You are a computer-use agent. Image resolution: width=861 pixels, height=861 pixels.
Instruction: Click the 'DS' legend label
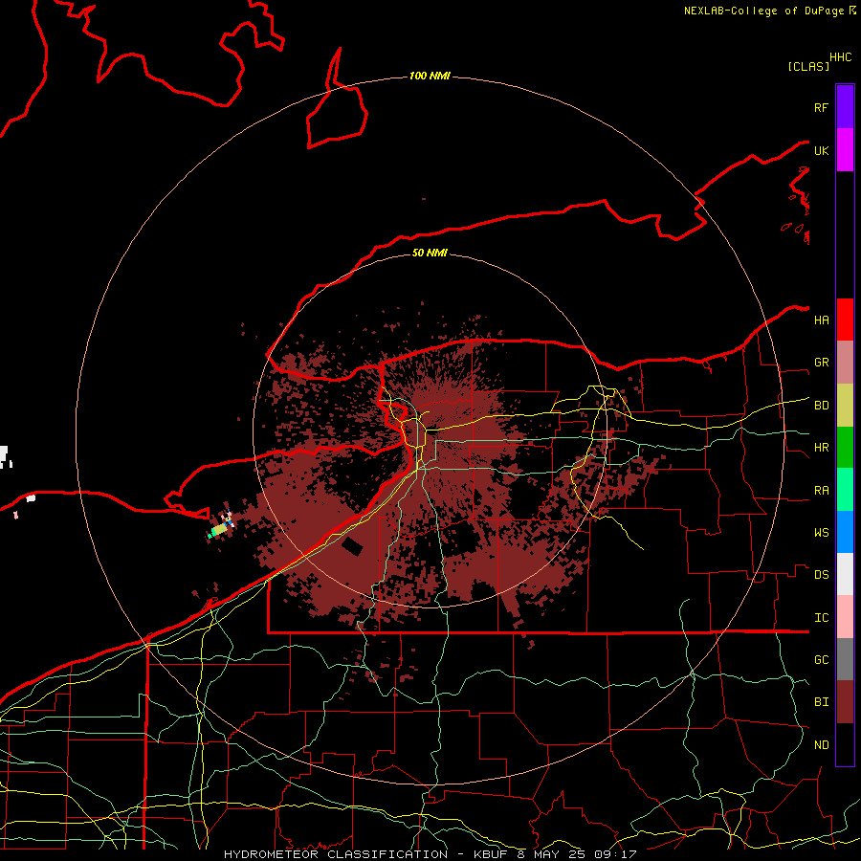click(821, 575)
